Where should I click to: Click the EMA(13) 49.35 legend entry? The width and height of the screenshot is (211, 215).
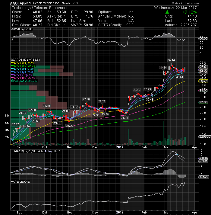(24, 72)
